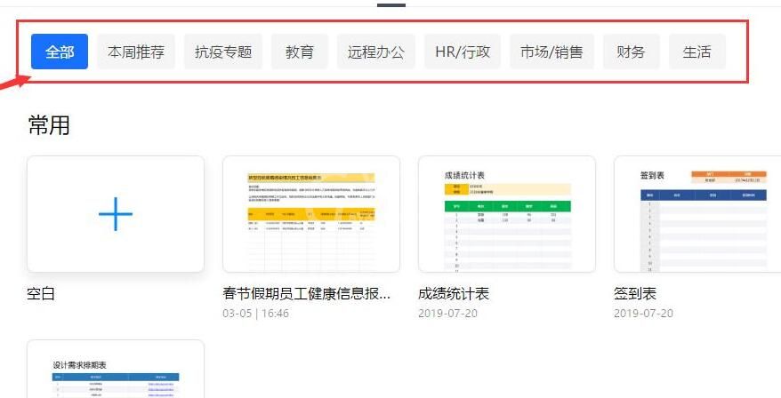Screen dimensions: 781x398
Task: Open the 春节假期员工健康信息 template thumbnail
Action: (311, 214)
